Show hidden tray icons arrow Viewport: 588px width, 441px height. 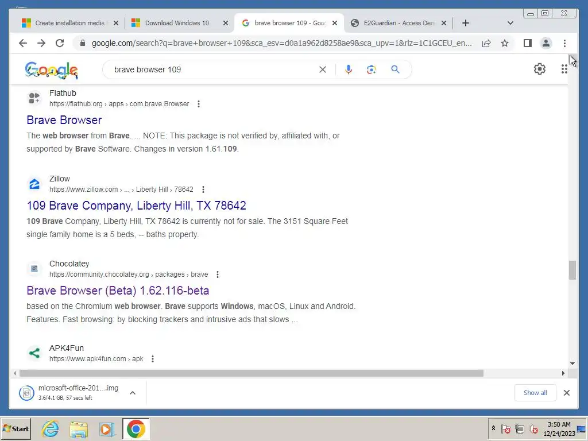click(493, 428)
